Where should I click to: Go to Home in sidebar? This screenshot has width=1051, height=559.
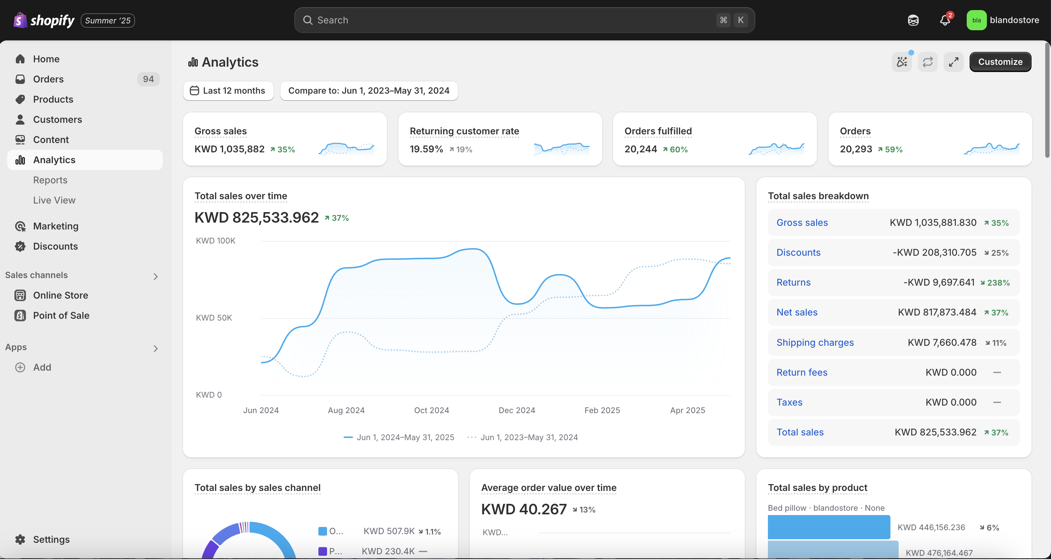coord(85,59)
